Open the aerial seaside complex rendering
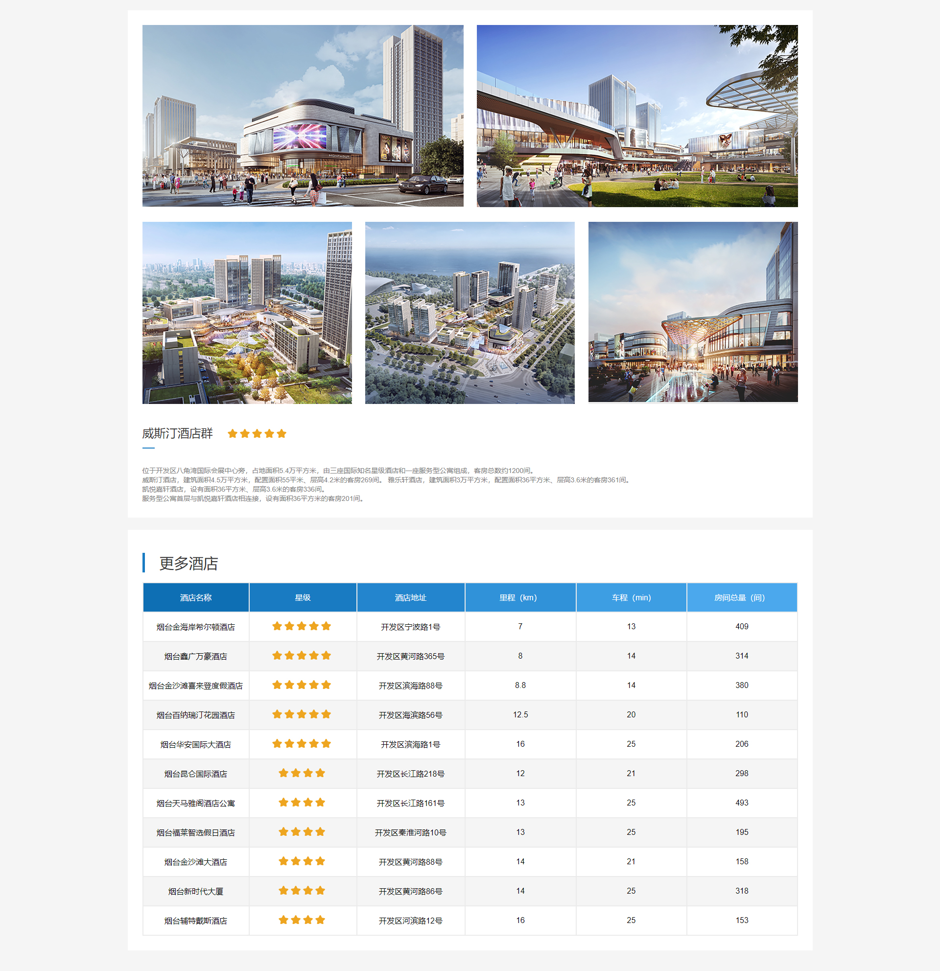Viewport: 940px width, 971px height. 470,312
